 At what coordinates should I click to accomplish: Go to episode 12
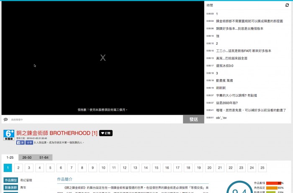click(x=125, y=168)
